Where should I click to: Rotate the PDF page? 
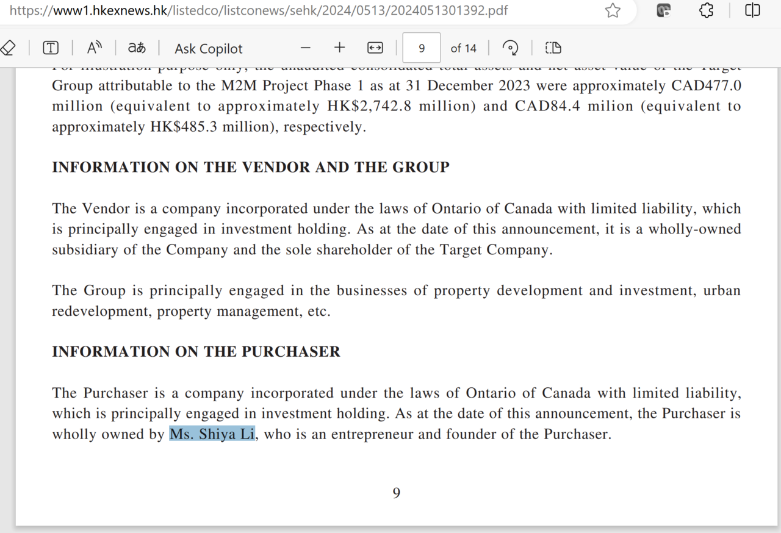click(510, 48)
